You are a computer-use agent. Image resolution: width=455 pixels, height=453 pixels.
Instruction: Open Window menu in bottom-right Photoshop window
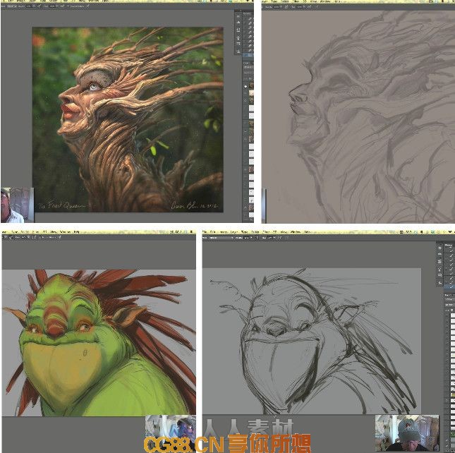[295, 232]
